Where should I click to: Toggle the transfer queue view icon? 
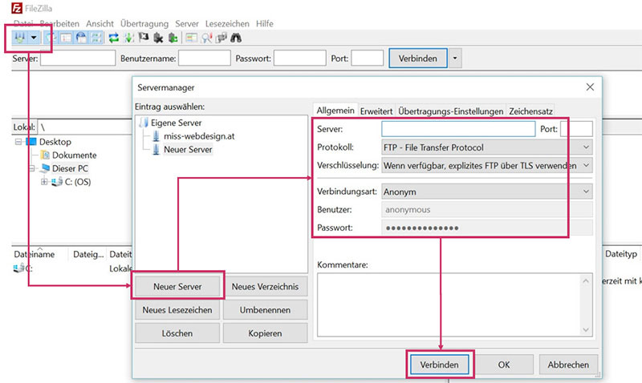[96, 38]
